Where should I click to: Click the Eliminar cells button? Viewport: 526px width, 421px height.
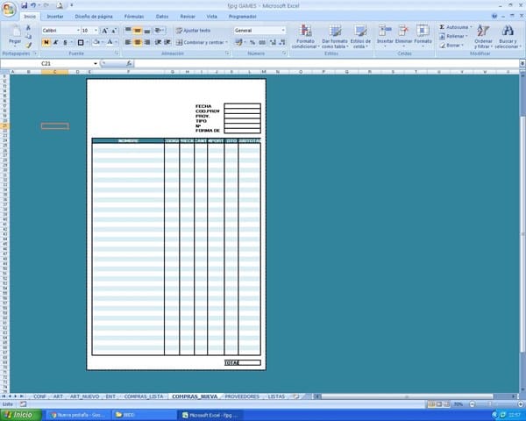click(x=403, y=36)
